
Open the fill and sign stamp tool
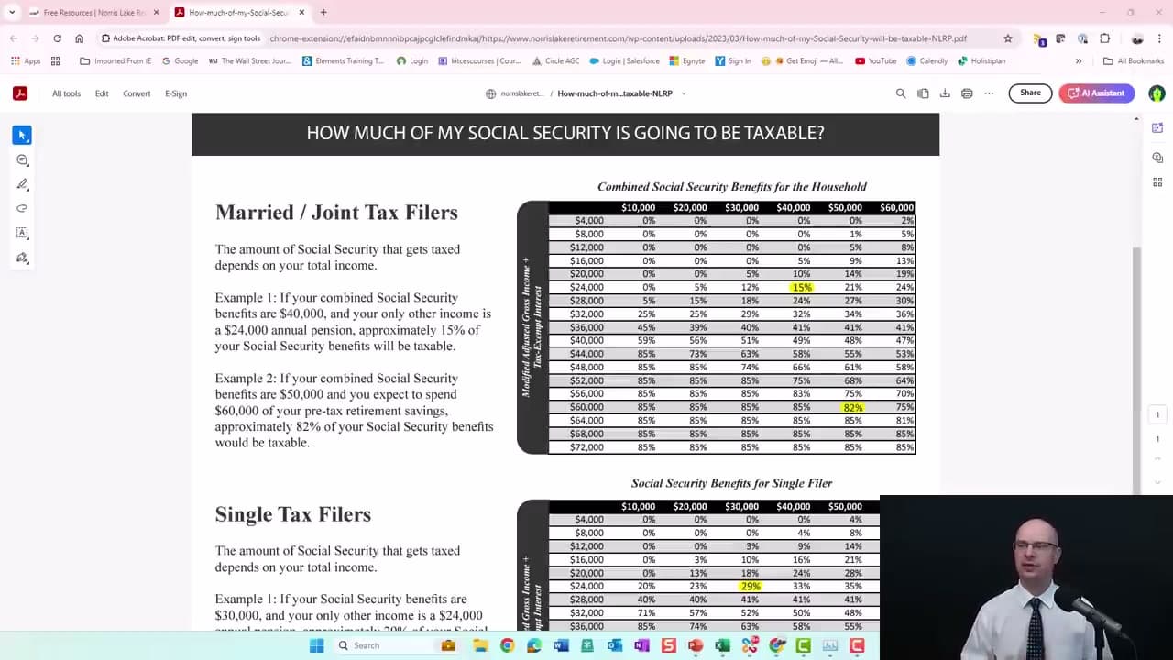[22, 258]
